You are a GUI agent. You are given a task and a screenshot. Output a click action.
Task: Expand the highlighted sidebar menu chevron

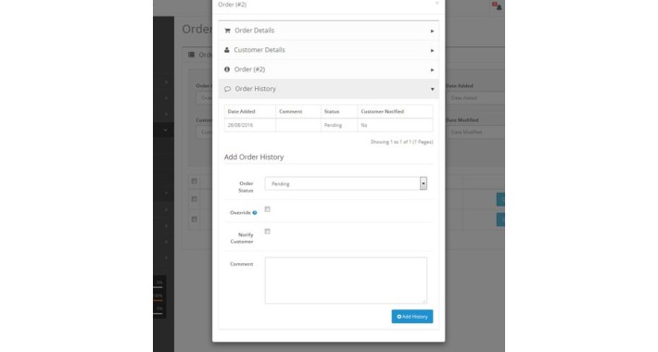[165, 130]
